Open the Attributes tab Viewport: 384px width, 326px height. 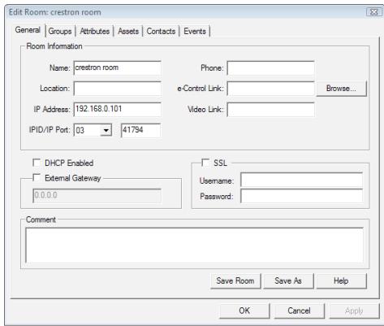[95, 31]
